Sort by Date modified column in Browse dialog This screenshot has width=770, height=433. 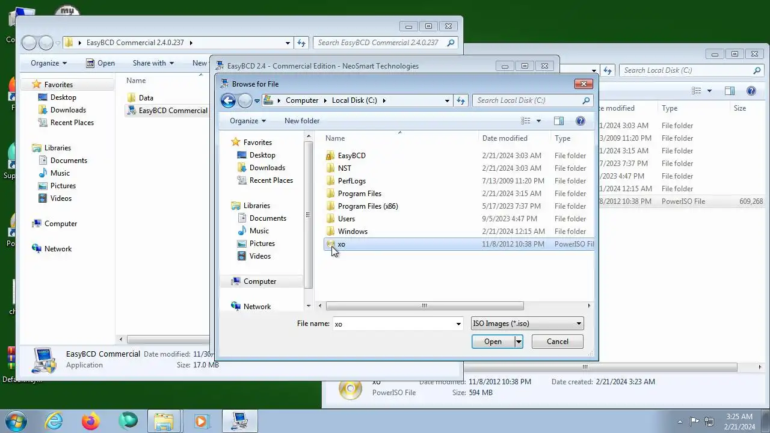pyautogui.click(x=505, y=138)
